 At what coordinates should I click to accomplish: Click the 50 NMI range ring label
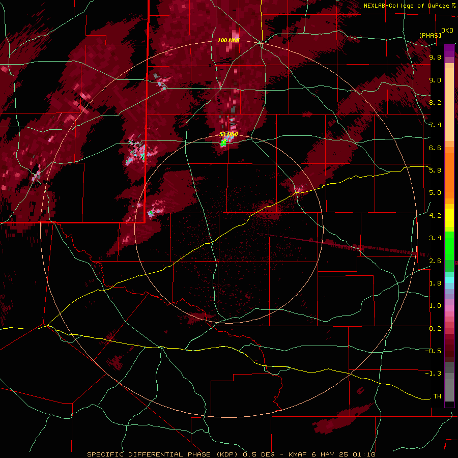point(228,135)
